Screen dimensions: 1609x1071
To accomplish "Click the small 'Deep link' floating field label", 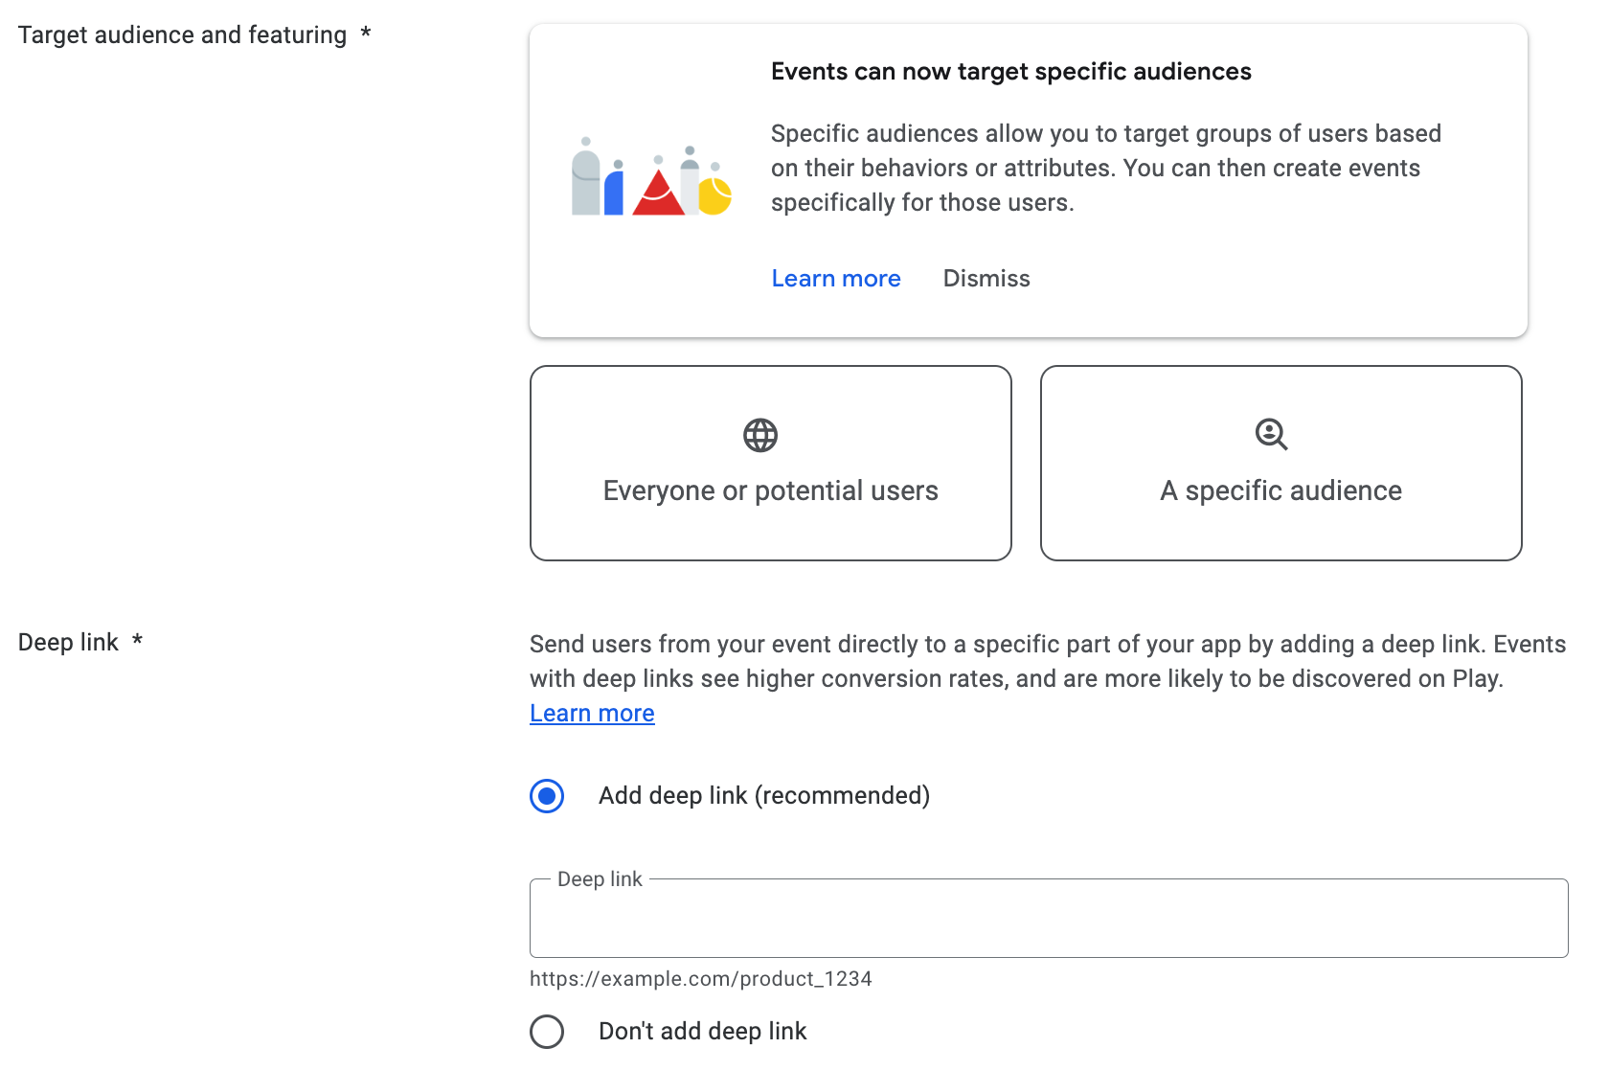I will click(600, 879).
